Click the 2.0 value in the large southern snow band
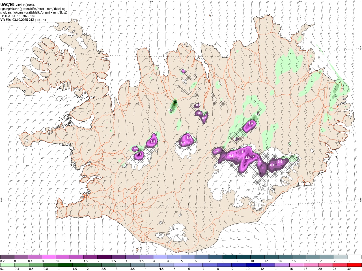The height and width of the screenshot is (271, 362). tap(247, 158)
